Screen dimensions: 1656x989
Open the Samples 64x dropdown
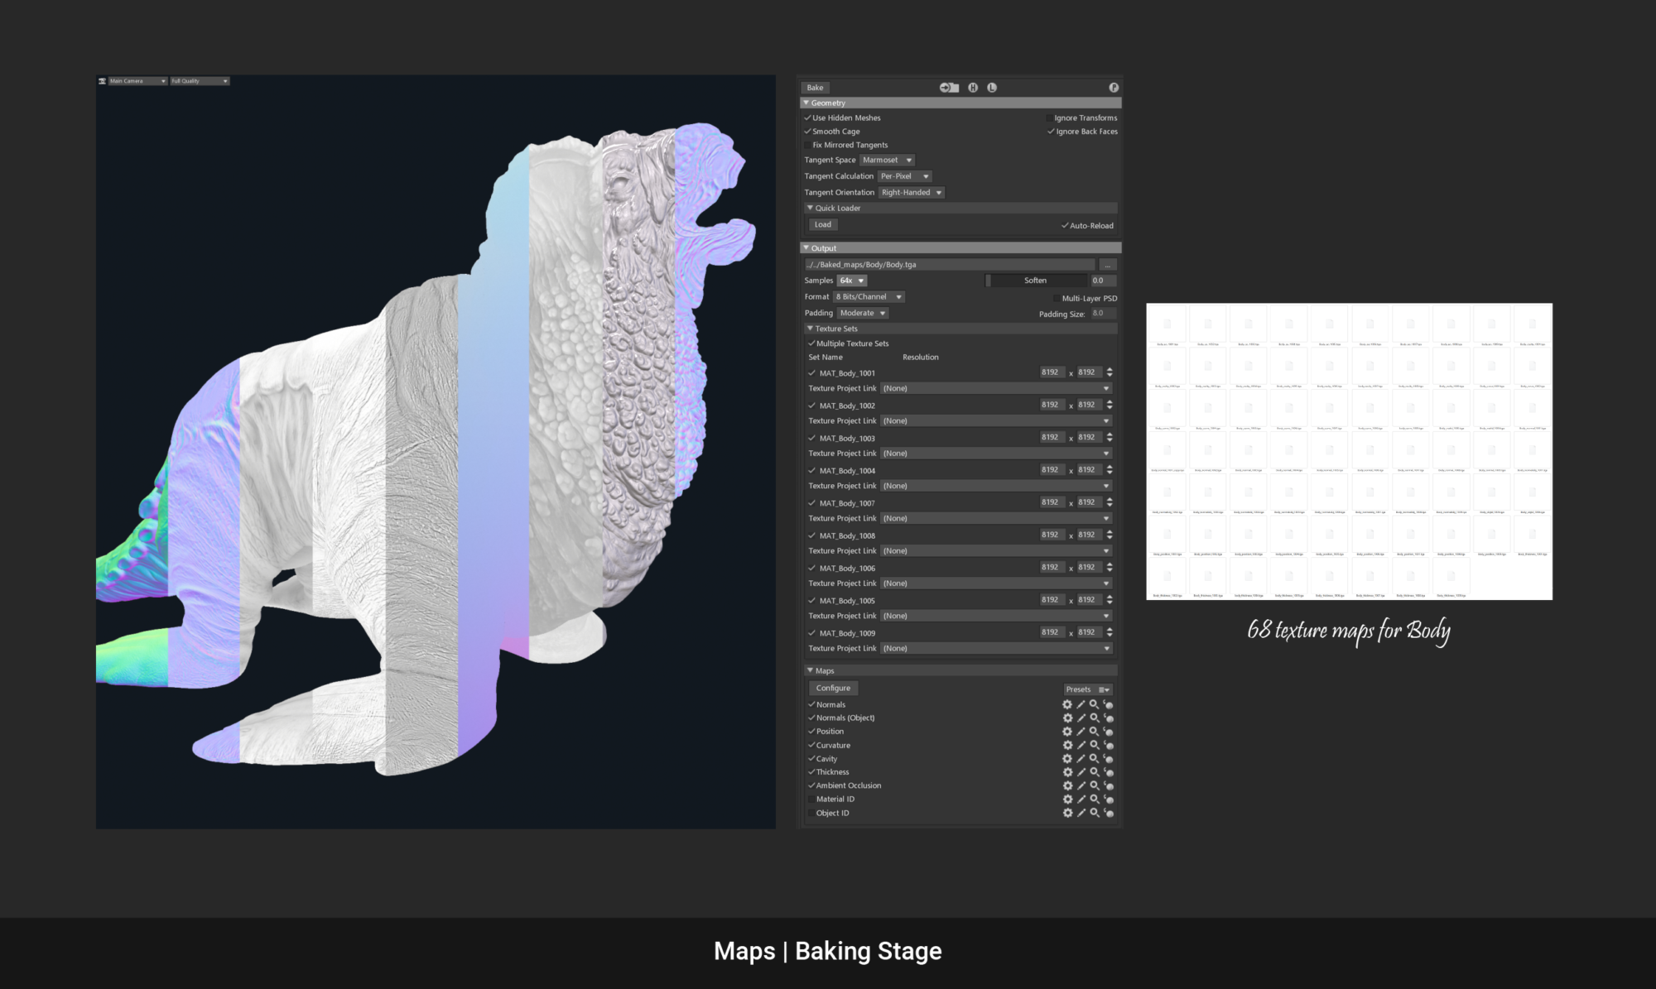(851, 281)
